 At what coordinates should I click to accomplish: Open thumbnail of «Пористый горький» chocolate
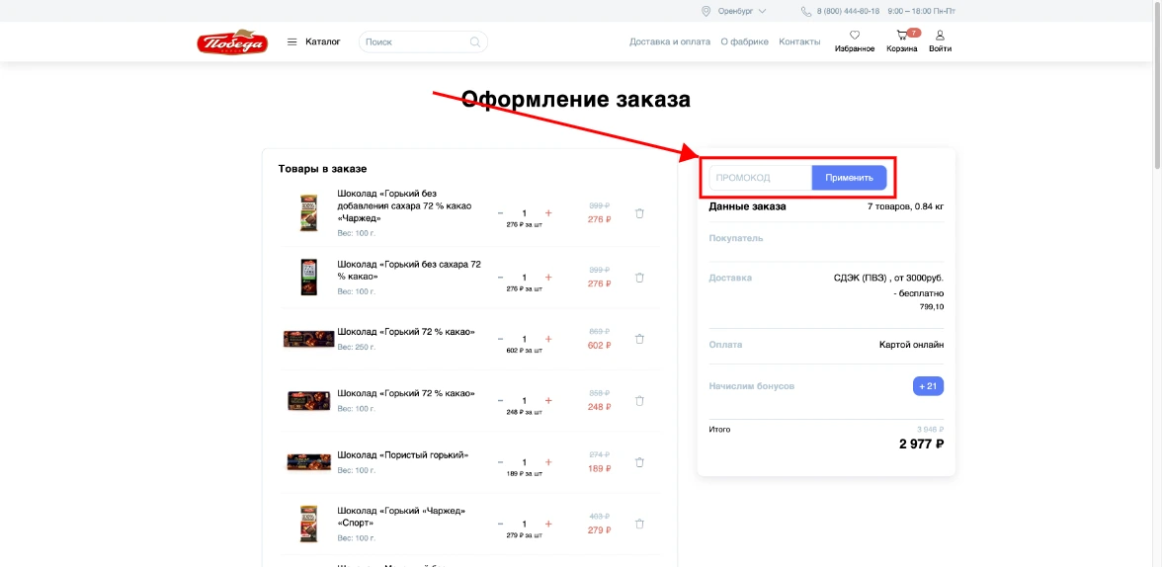(309, 462)
